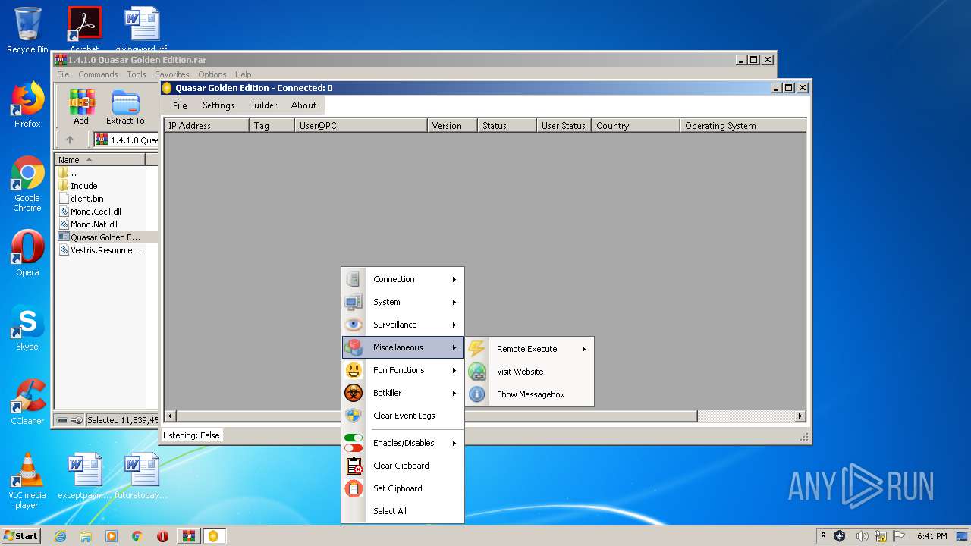Sort by IP Address column header
This screenshot has height=546, width=971.
click(206, 126)
